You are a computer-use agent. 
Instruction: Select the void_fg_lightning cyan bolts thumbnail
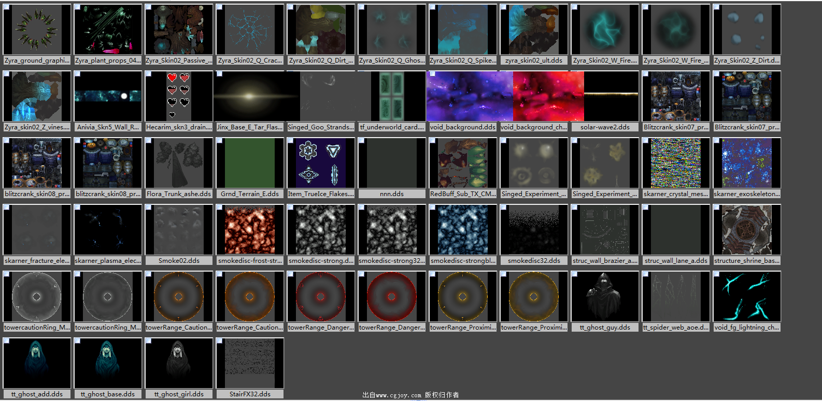point(746,296)
